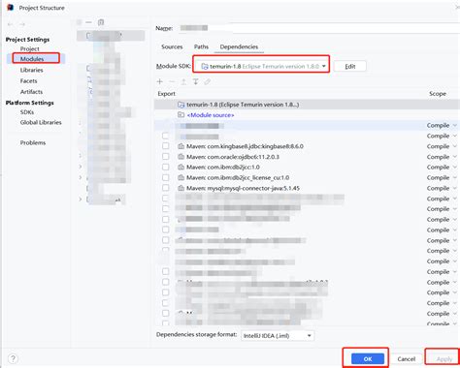Switch to the Sources tab

click(x=172, y=46)
